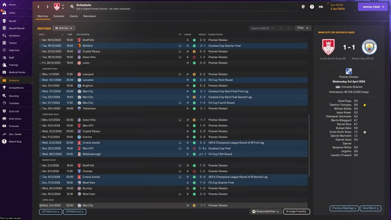Open Previous Meetings

click(344, 208)
